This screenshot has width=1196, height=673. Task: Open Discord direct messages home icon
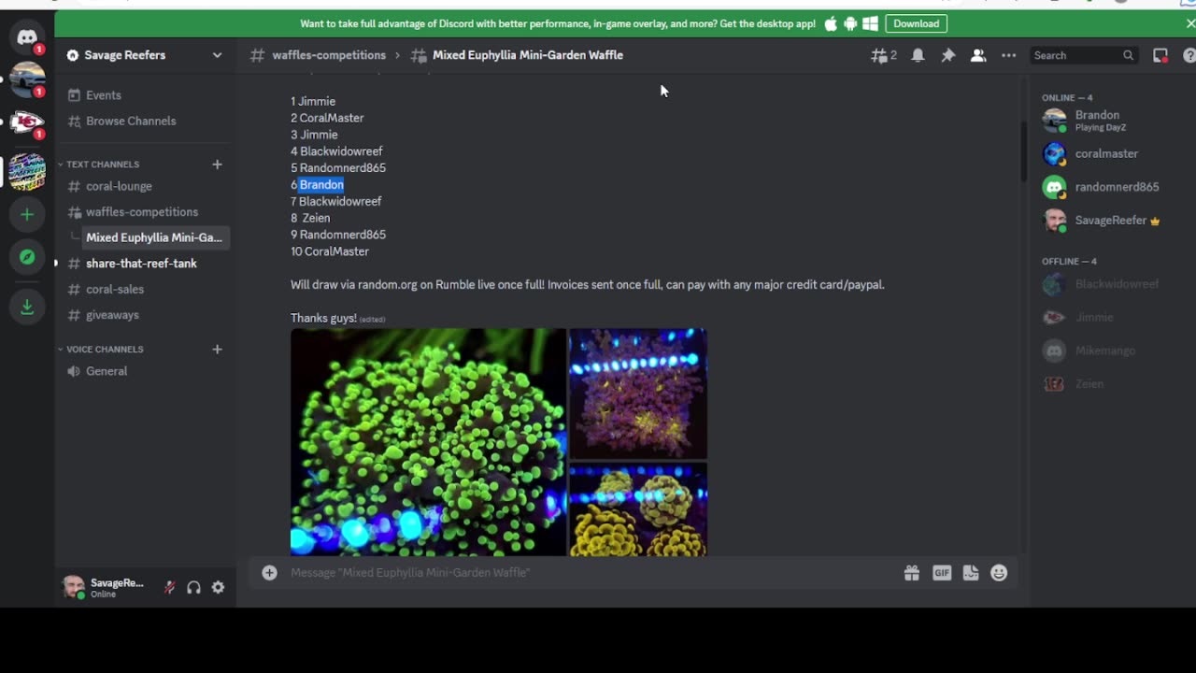[x=26, y=38]
